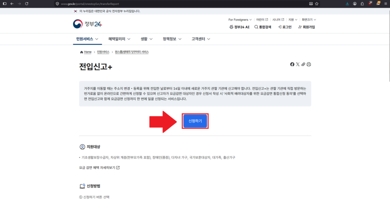Image resolution: width=390 pixels, height=200 pixels.
Task: Click the '① 신청하기 버튼 선택' step text
Action: tap(94, 197)
